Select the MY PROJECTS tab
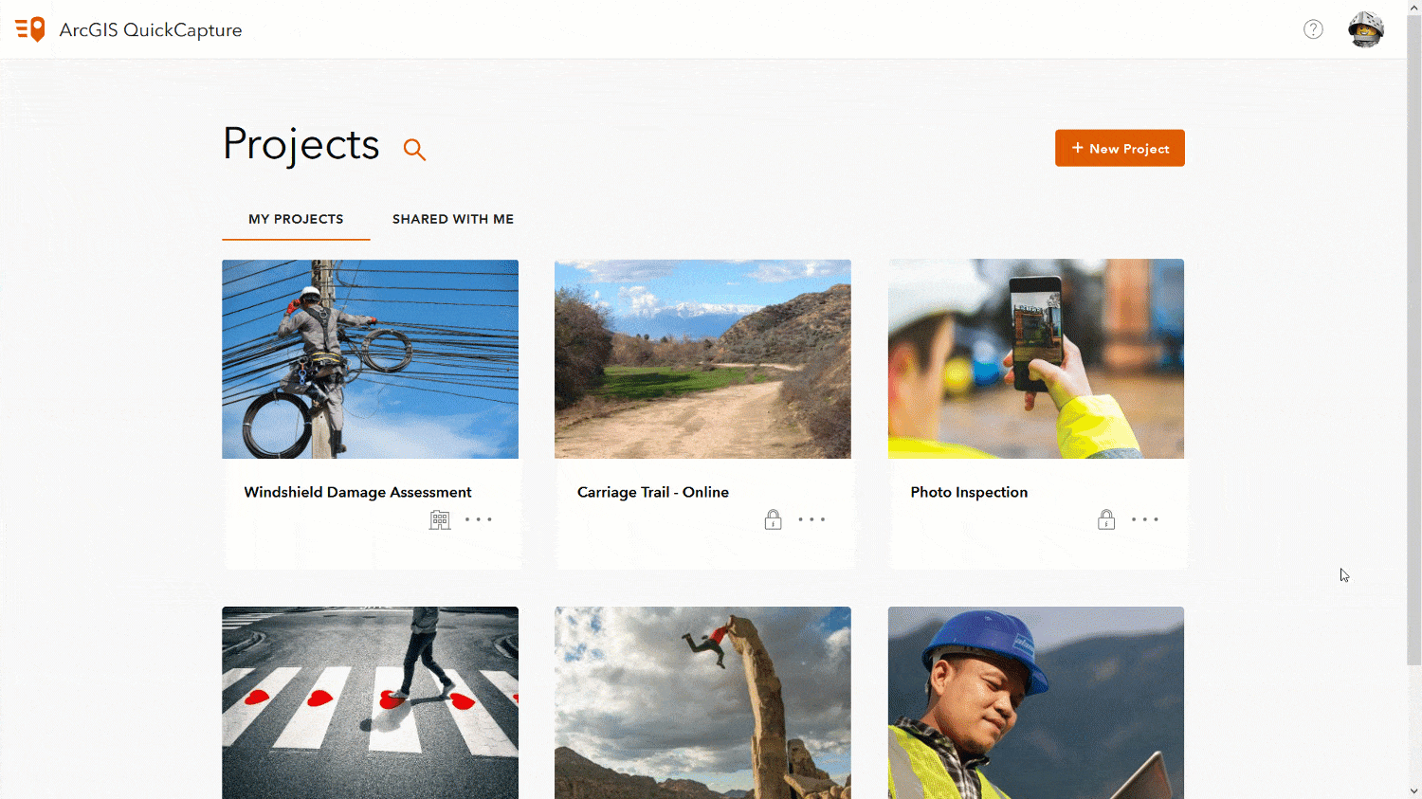 tap(296, 219)
